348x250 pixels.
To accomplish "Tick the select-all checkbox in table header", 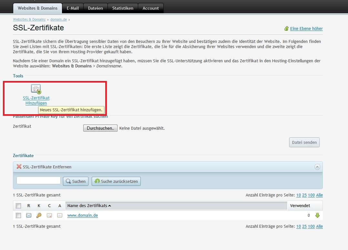I will click(18, 206).
